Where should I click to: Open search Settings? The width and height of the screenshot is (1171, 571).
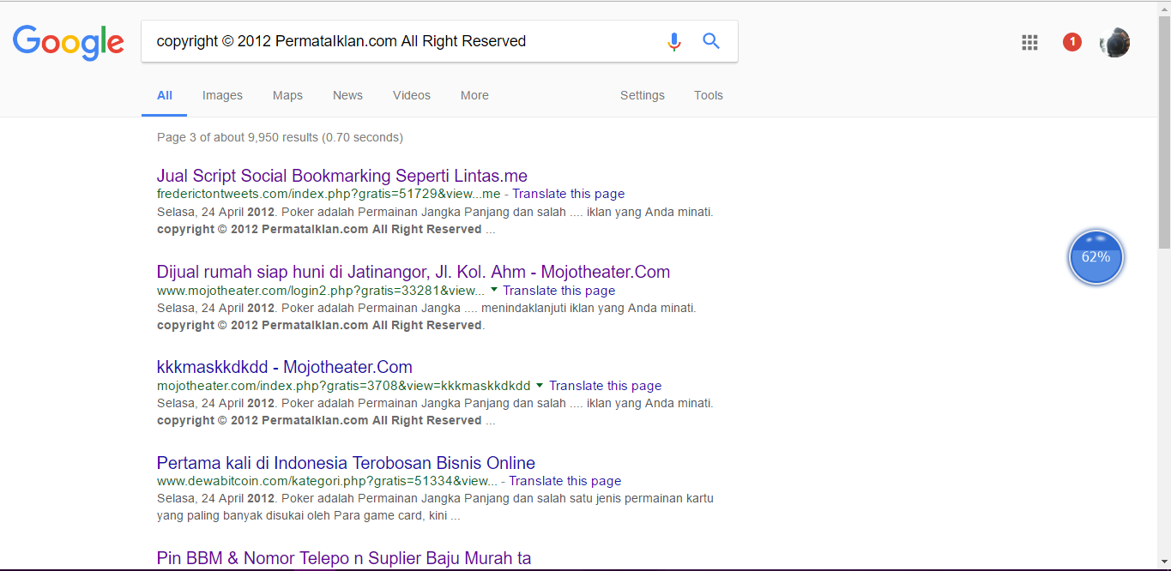pyautogui.click(x=643, y=95)
